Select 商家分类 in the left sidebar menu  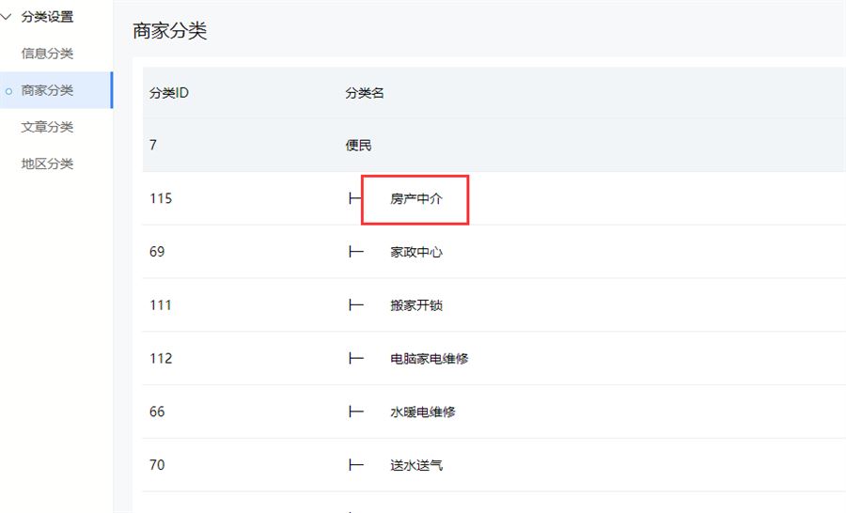(x=47, y=90)
